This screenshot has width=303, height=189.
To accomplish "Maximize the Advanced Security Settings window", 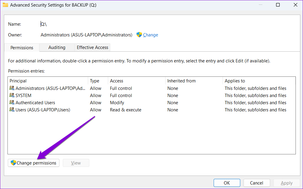I will coord(278,5).
